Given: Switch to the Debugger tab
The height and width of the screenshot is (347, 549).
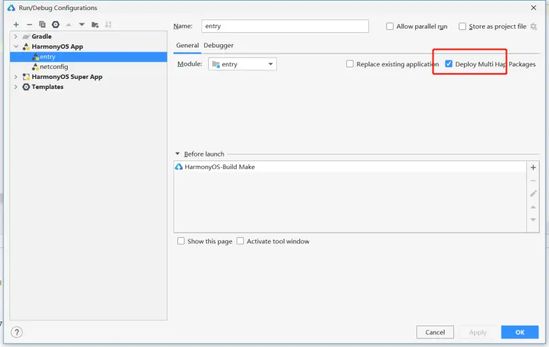Looking at the screenshot, I should [x=218, y=45].
